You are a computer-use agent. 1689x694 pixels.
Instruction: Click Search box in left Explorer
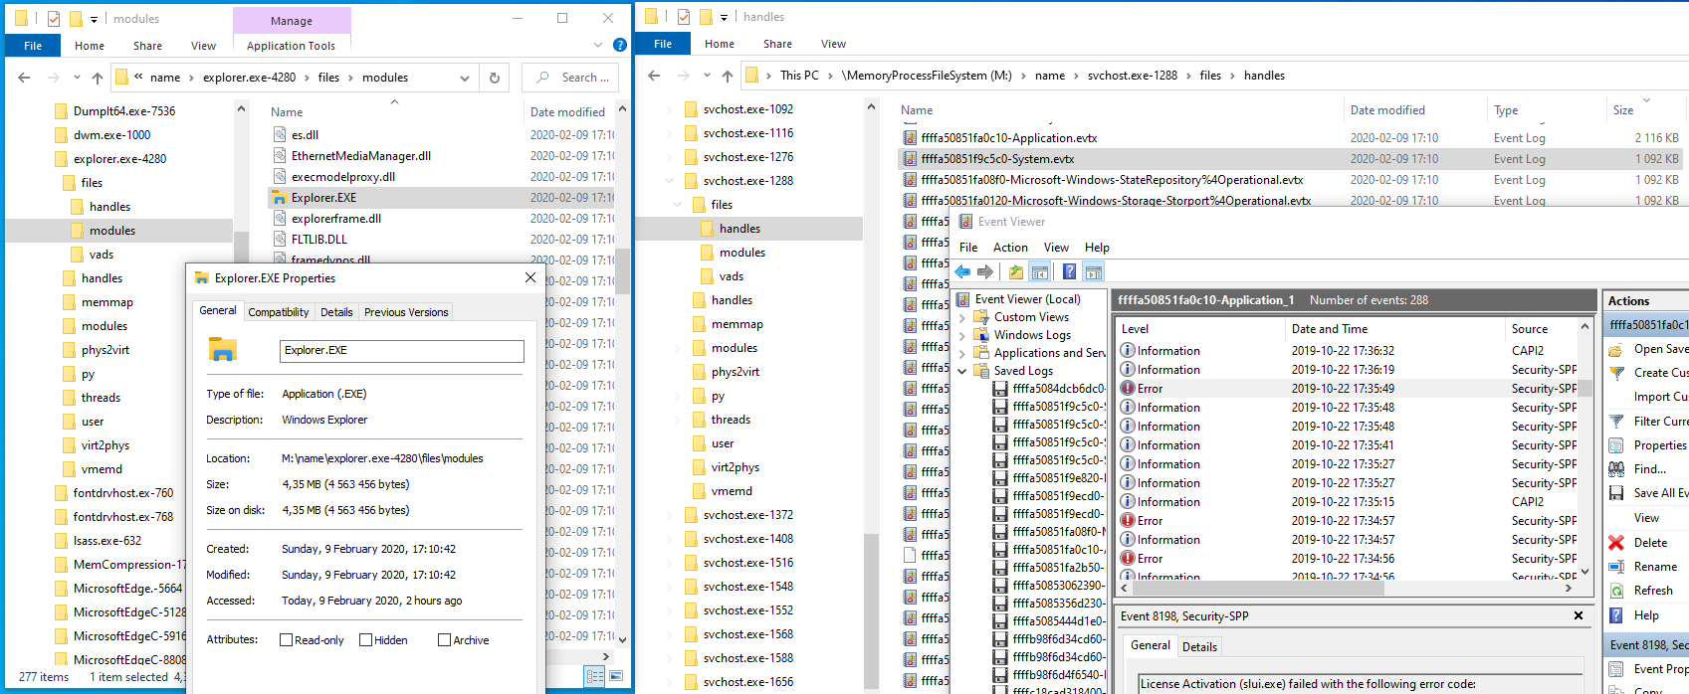(571, 78)
